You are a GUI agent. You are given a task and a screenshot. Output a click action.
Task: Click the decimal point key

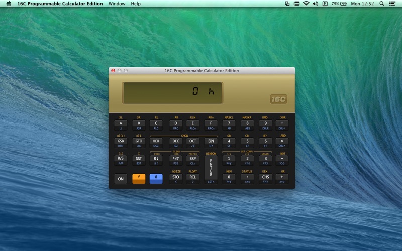(x=247, y=179)
